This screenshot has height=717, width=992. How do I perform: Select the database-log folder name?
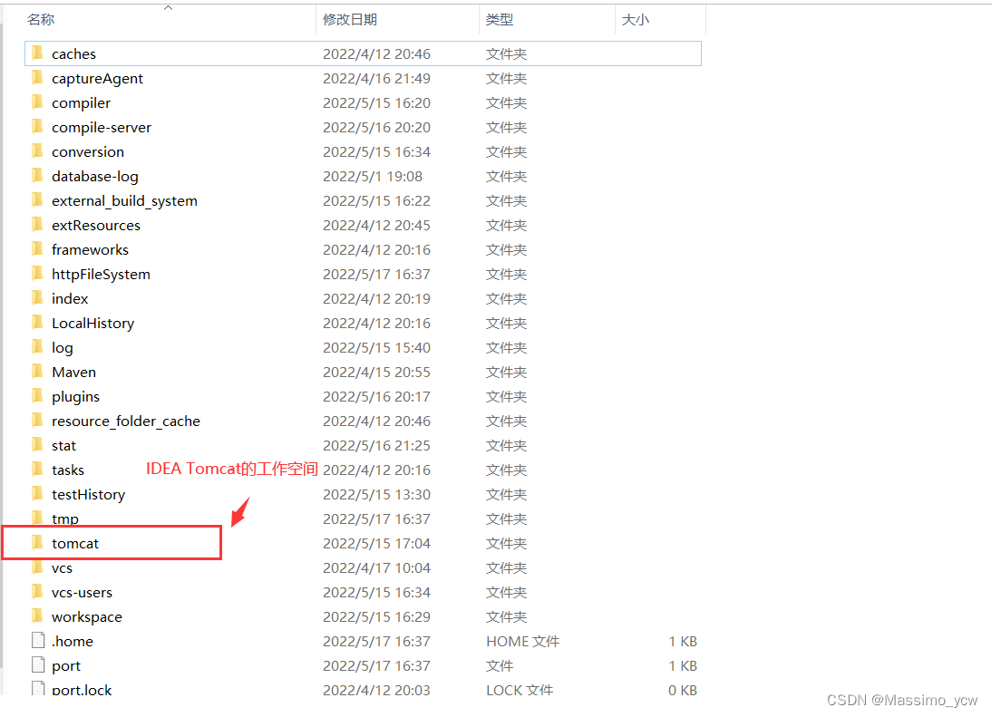[95, 177]
